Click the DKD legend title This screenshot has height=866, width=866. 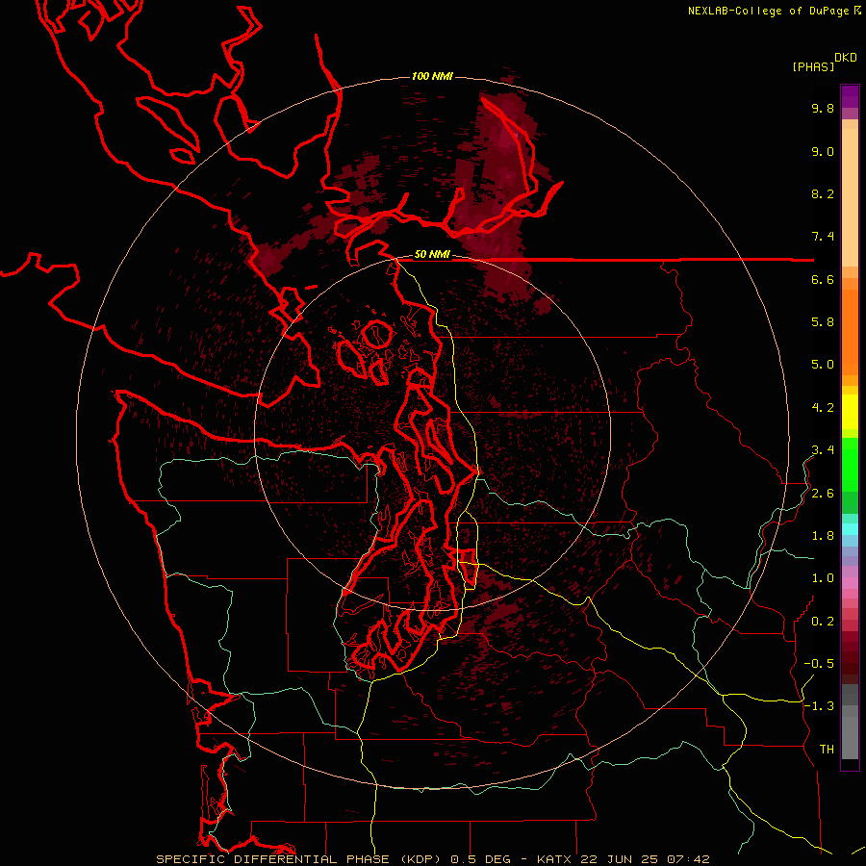point(846,58)
